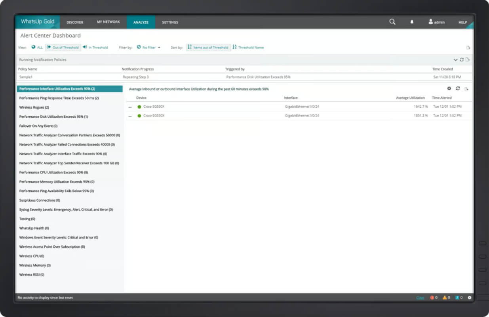The height and width of the screenshot is (317, 489).
Task: Select the Wireless Memory threshold
Action: coord(35,265)
